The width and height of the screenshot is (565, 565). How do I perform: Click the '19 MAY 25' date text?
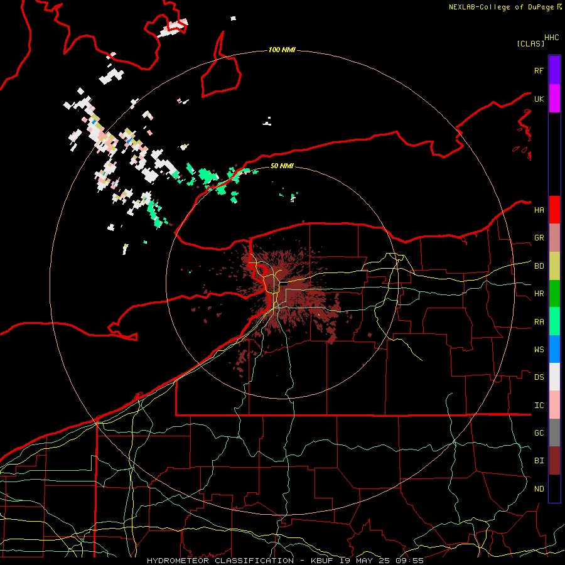[x=364, y=561]
